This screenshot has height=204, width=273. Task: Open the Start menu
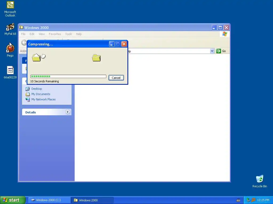pyautogui.click(x=13, y=200)
